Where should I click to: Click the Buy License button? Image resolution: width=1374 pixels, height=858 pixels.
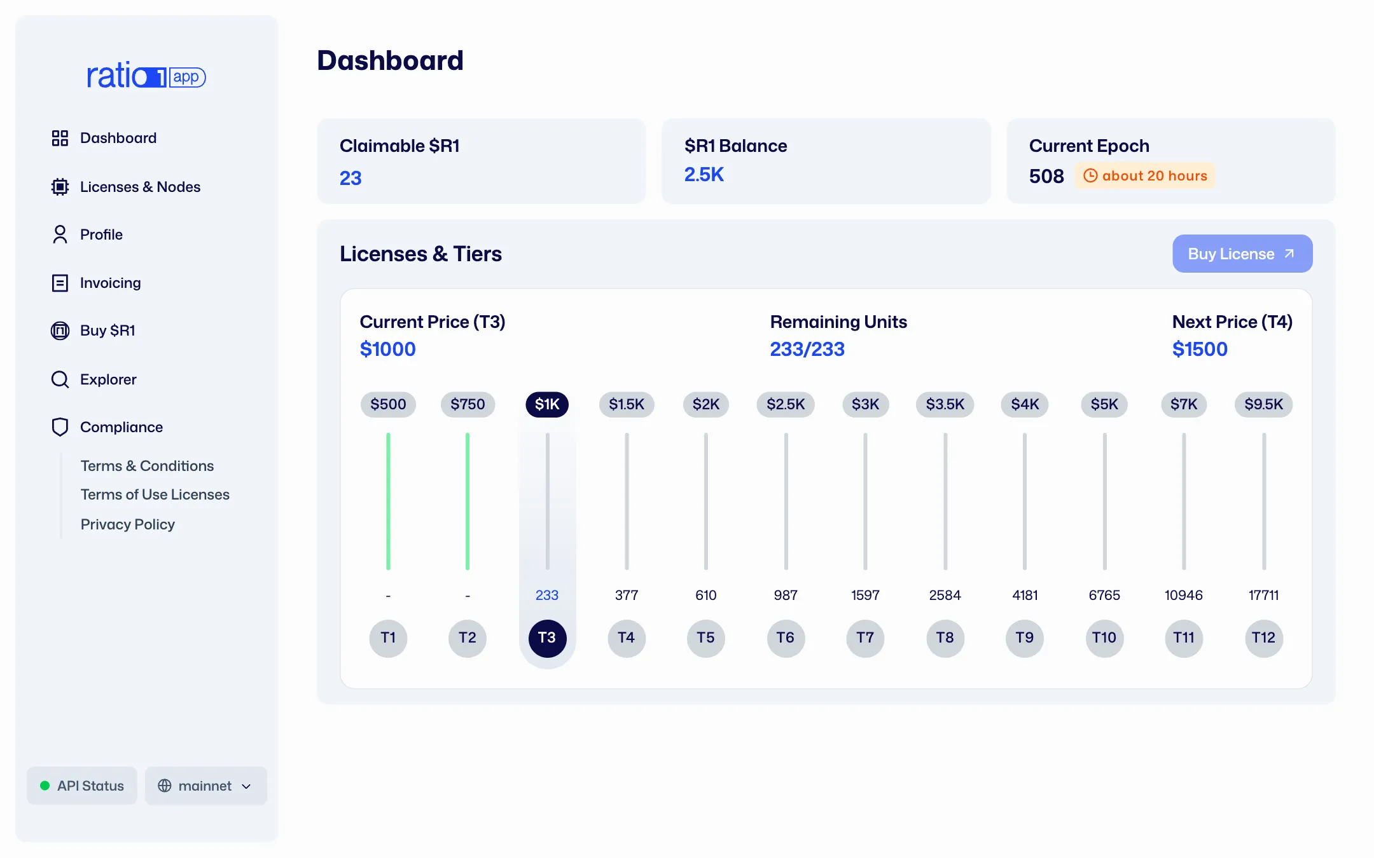pyautogui.click(x=1242, y=254)
